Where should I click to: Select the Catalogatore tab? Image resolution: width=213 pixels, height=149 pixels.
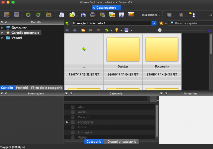click(106, 8)
